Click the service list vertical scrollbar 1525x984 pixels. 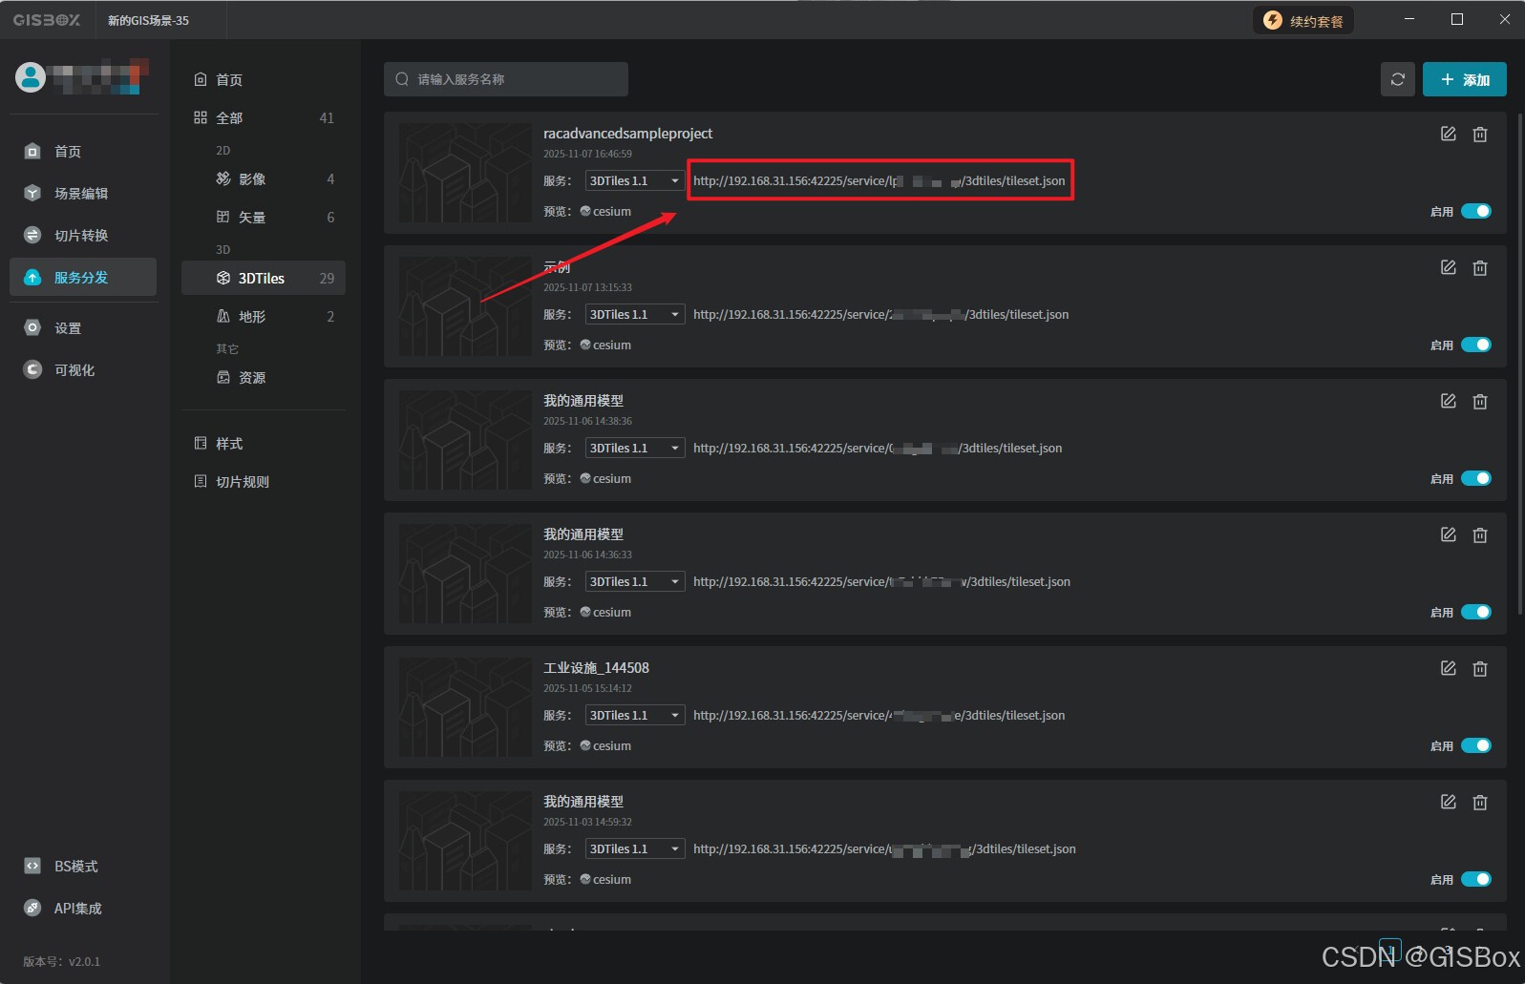point(1518,363)
